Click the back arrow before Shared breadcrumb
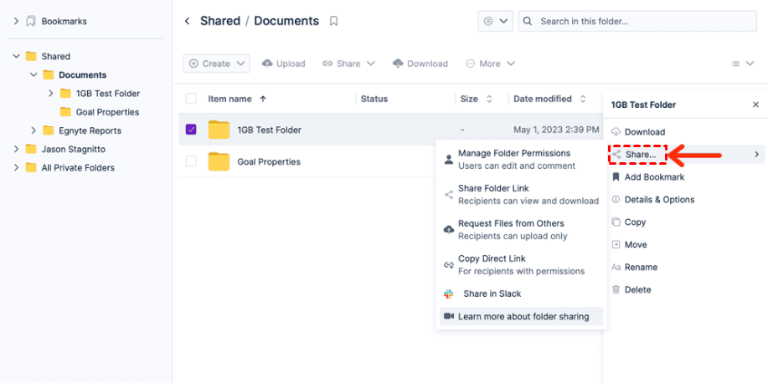Viewport: 768px width, 383px height. click(x=187, y=21)
